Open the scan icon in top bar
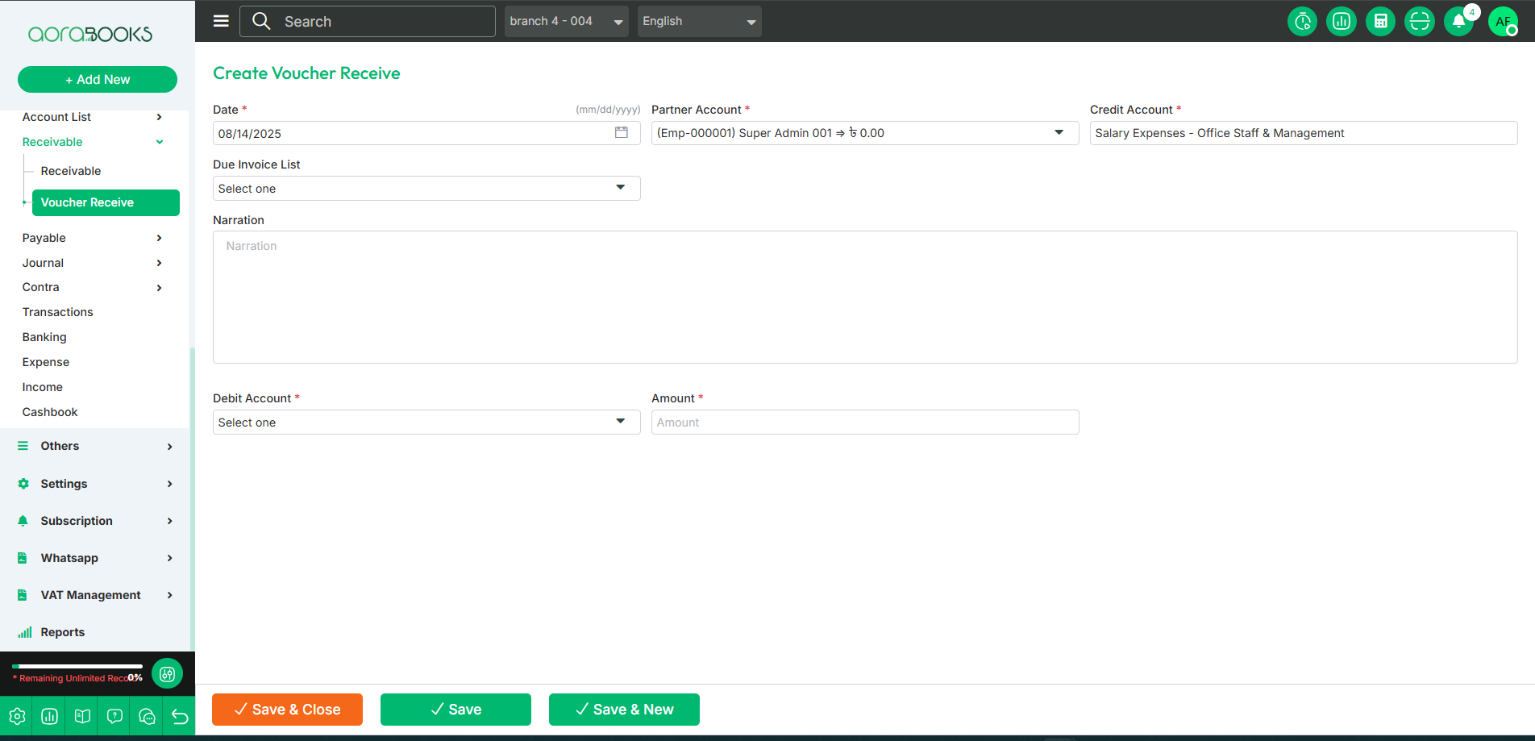1535x741 pixels. coord(1419,21)
